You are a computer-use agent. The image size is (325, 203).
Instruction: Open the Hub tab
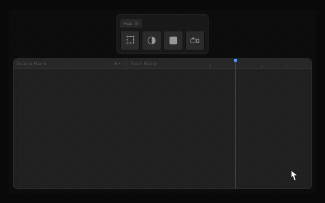point(131,23)
